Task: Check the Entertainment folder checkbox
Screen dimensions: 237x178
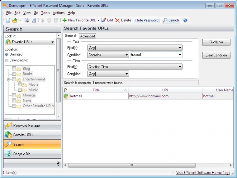Action: 14,79
